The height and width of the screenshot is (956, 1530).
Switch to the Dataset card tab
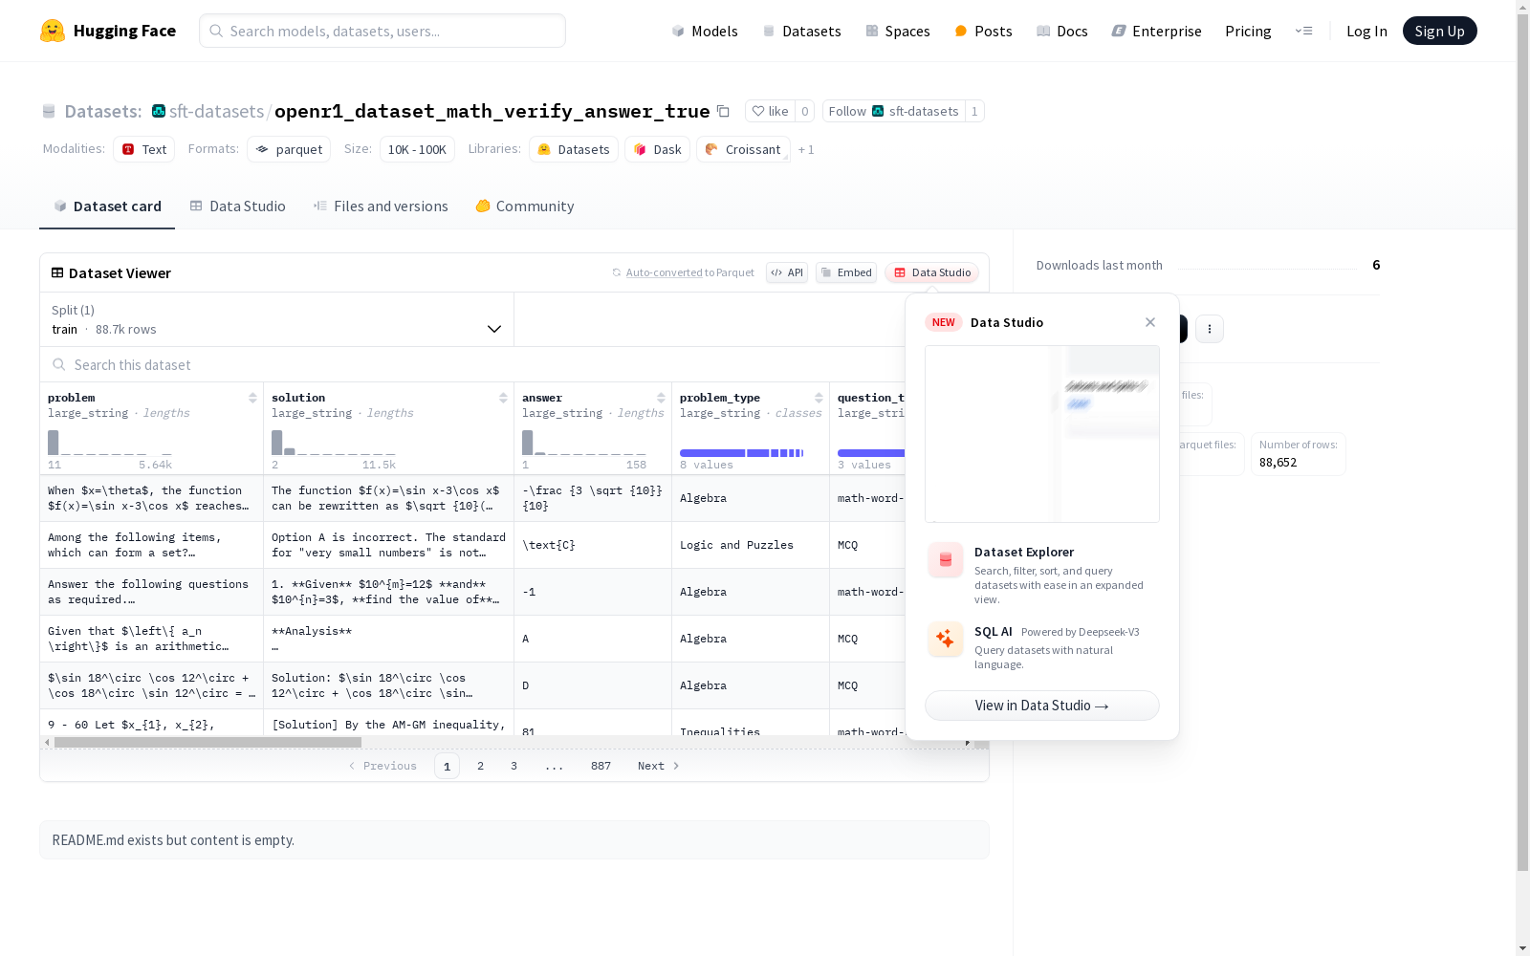point(107,206)
